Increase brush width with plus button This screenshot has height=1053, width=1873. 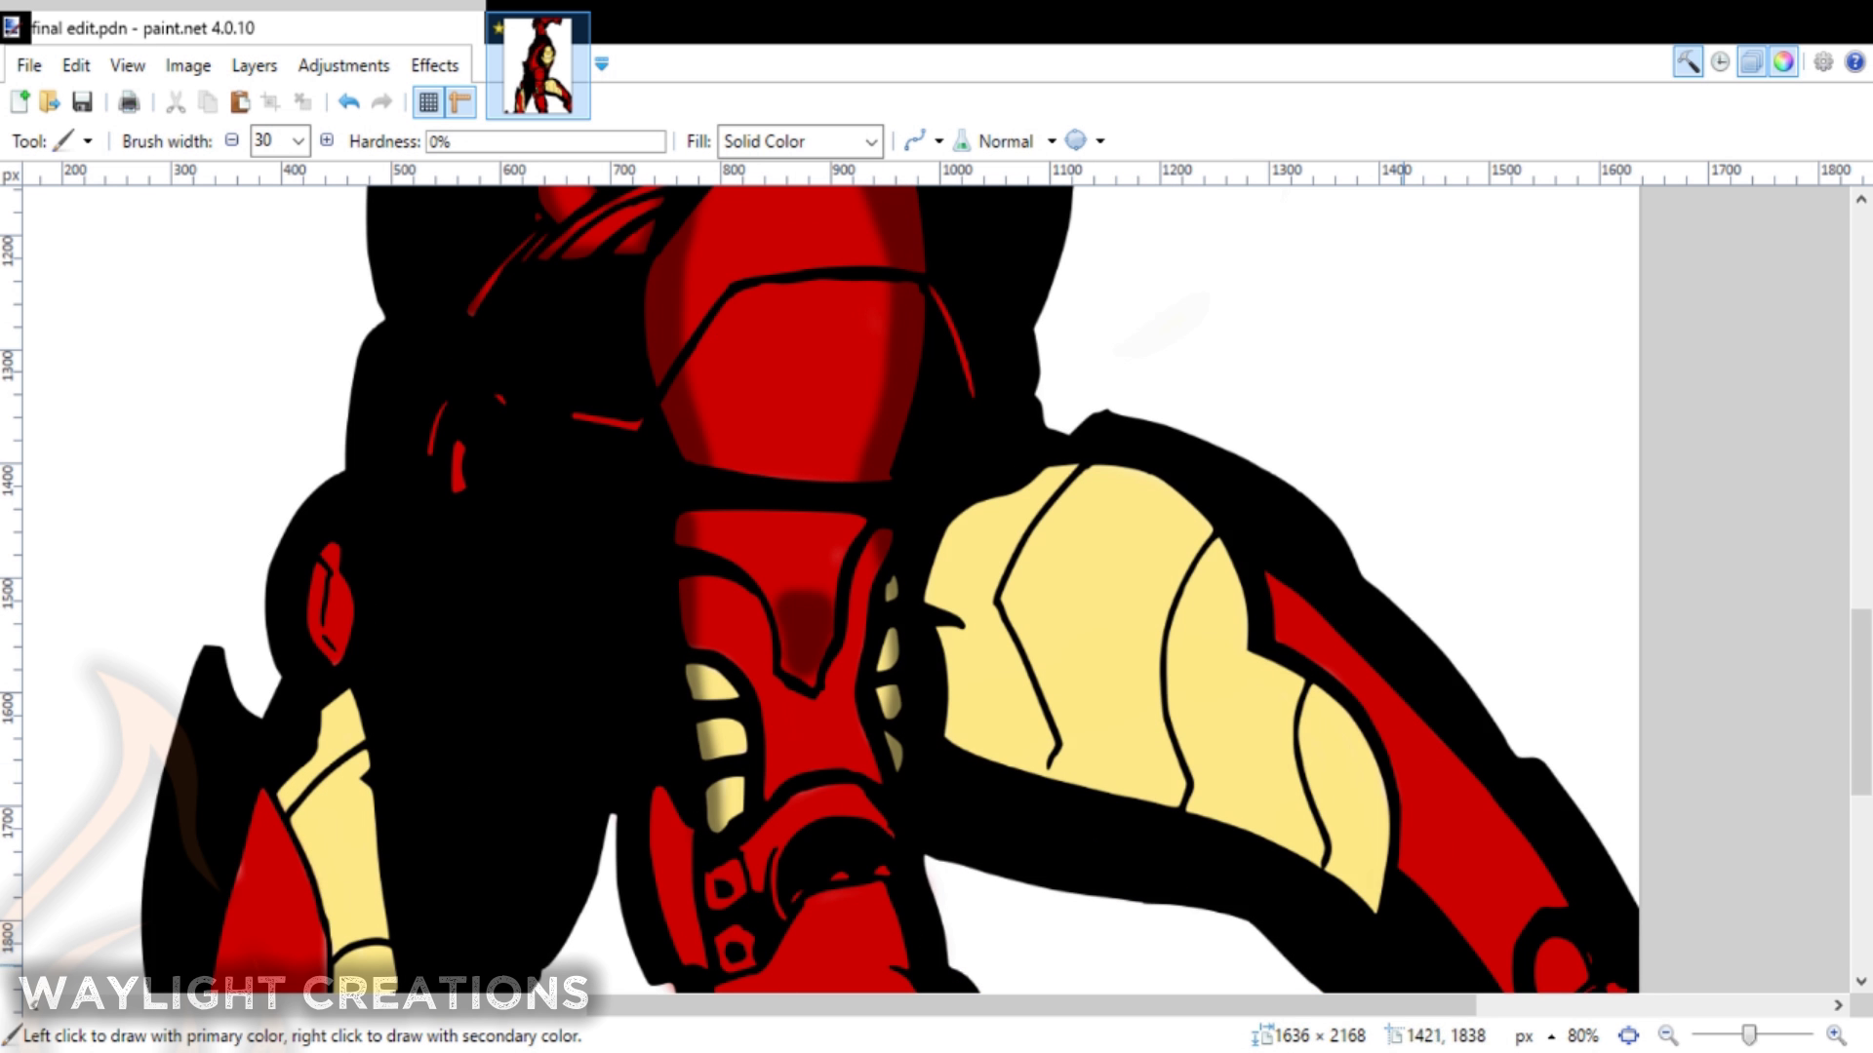pyautogui.click(x=327, y=140)
